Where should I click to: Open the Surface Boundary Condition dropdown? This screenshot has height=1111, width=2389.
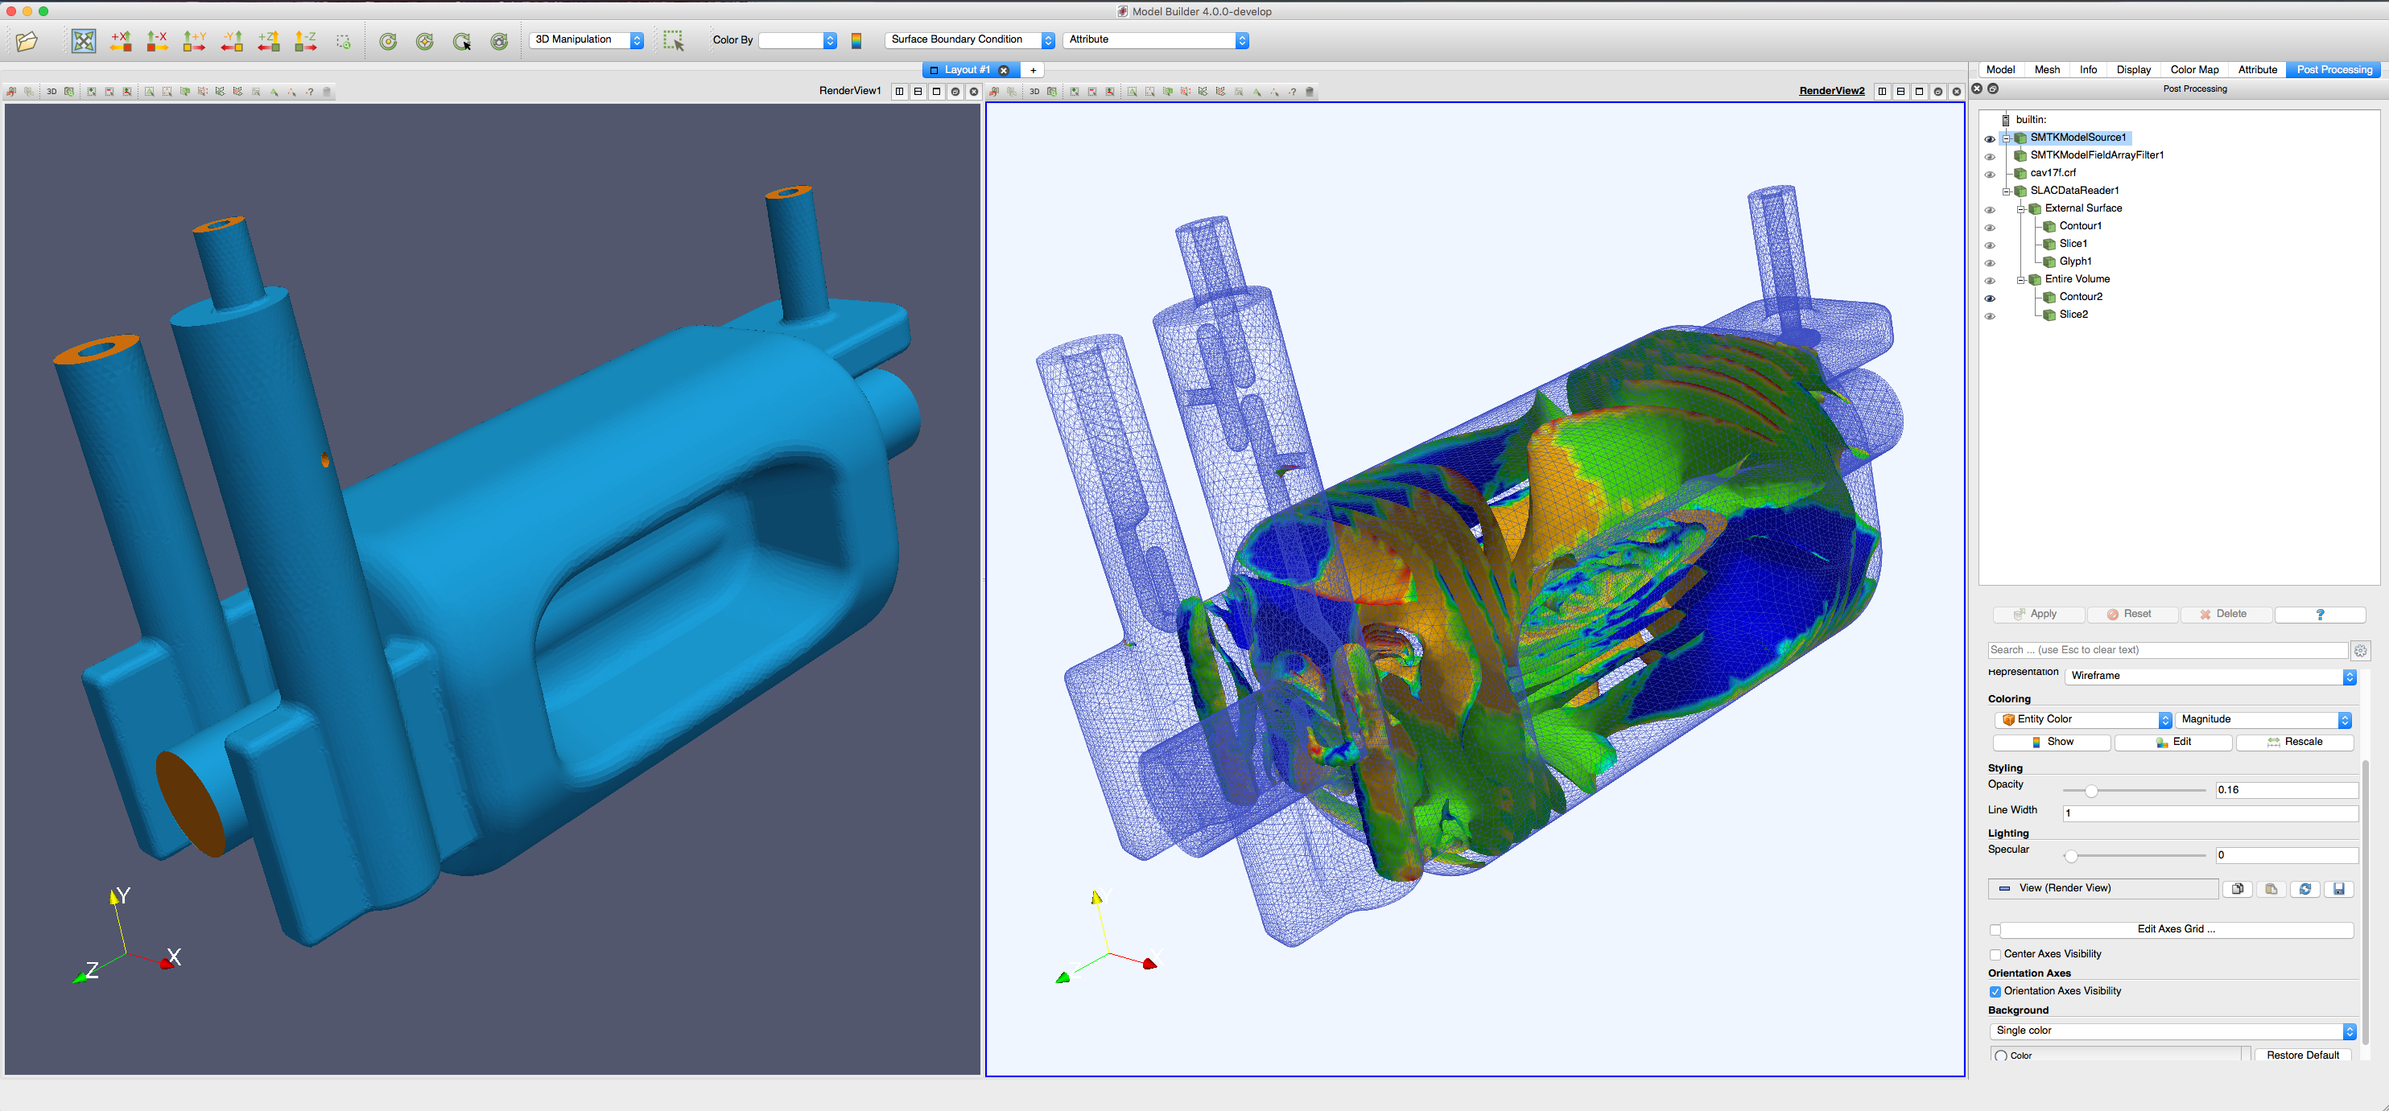(970, 40)
